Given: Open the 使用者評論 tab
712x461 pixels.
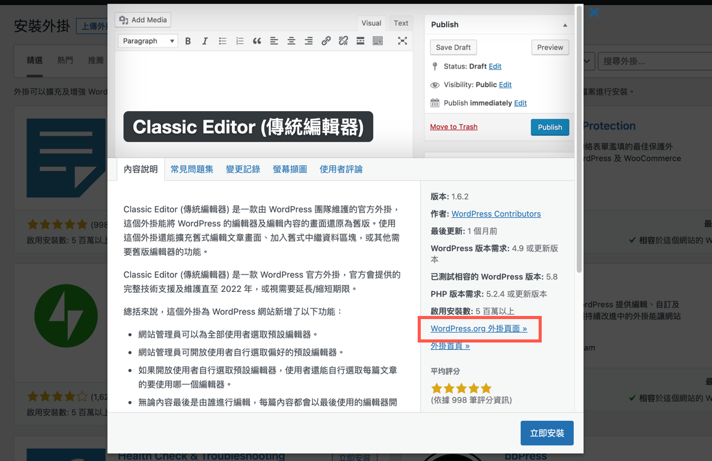Looking at the screenshot, I should (341, 170).
